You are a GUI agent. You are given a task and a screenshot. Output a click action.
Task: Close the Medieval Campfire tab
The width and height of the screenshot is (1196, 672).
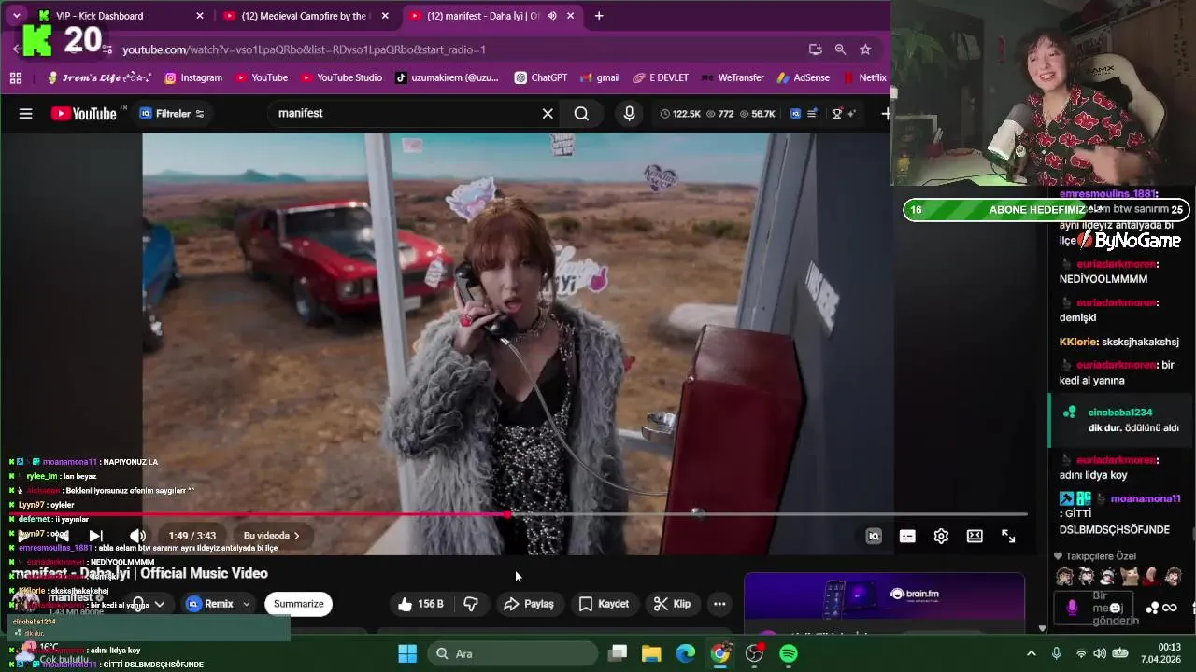click(384, 16)
